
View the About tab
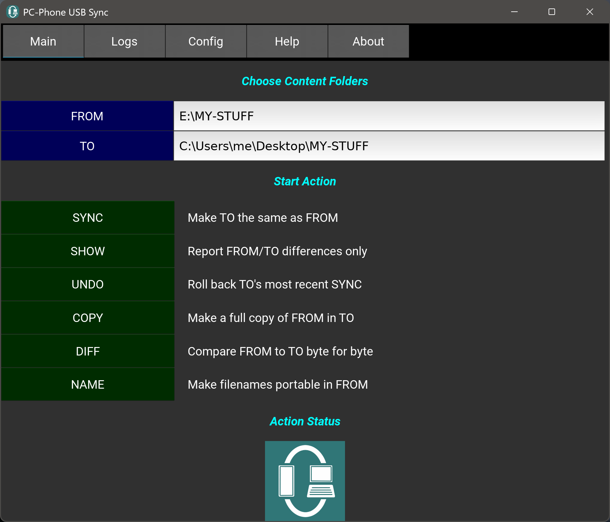(368, 41)
